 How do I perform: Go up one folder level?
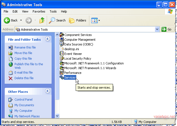coord(42,20)
